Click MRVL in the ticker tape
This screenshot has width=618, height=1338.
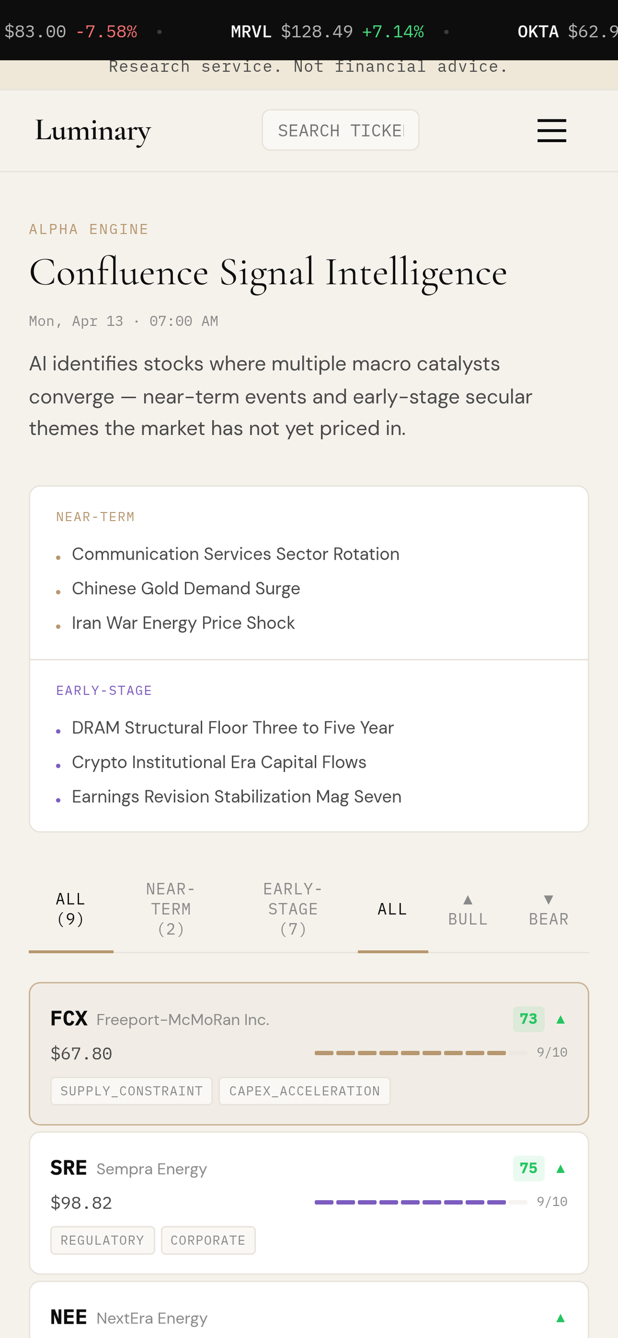[x=251, y=32]
